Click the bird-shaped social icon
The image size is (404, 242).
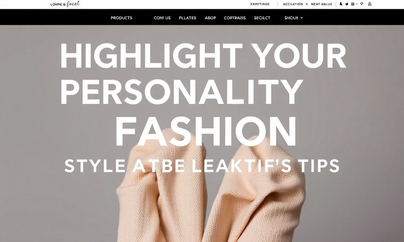coord(347,4)
